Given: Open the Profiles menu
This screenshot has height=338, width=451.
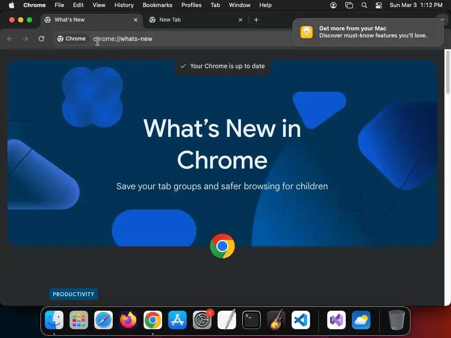Looking at the screenshot, I should click(191, 5).
